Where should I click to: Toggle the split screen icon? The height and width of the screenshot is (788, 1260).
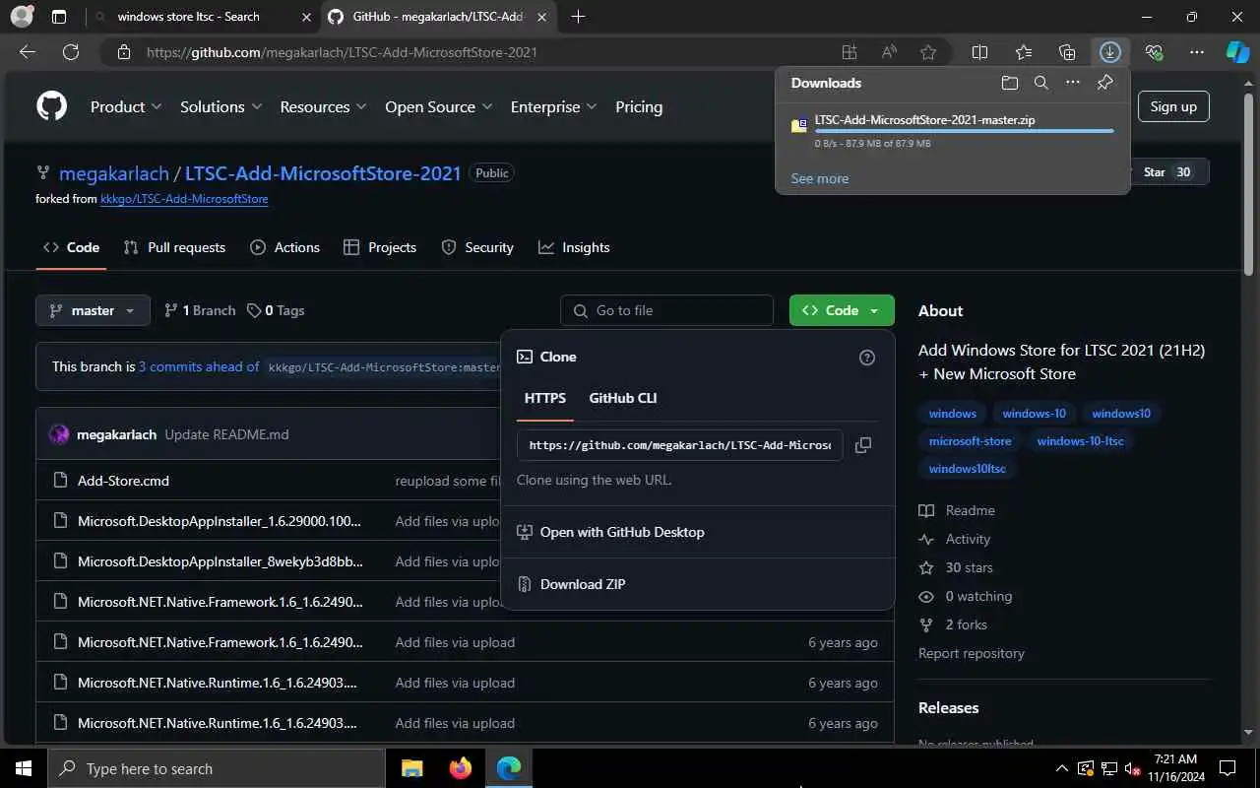979,52
